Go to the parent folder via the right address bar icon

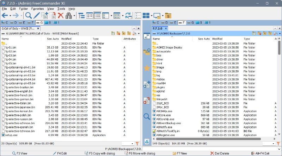265,33
